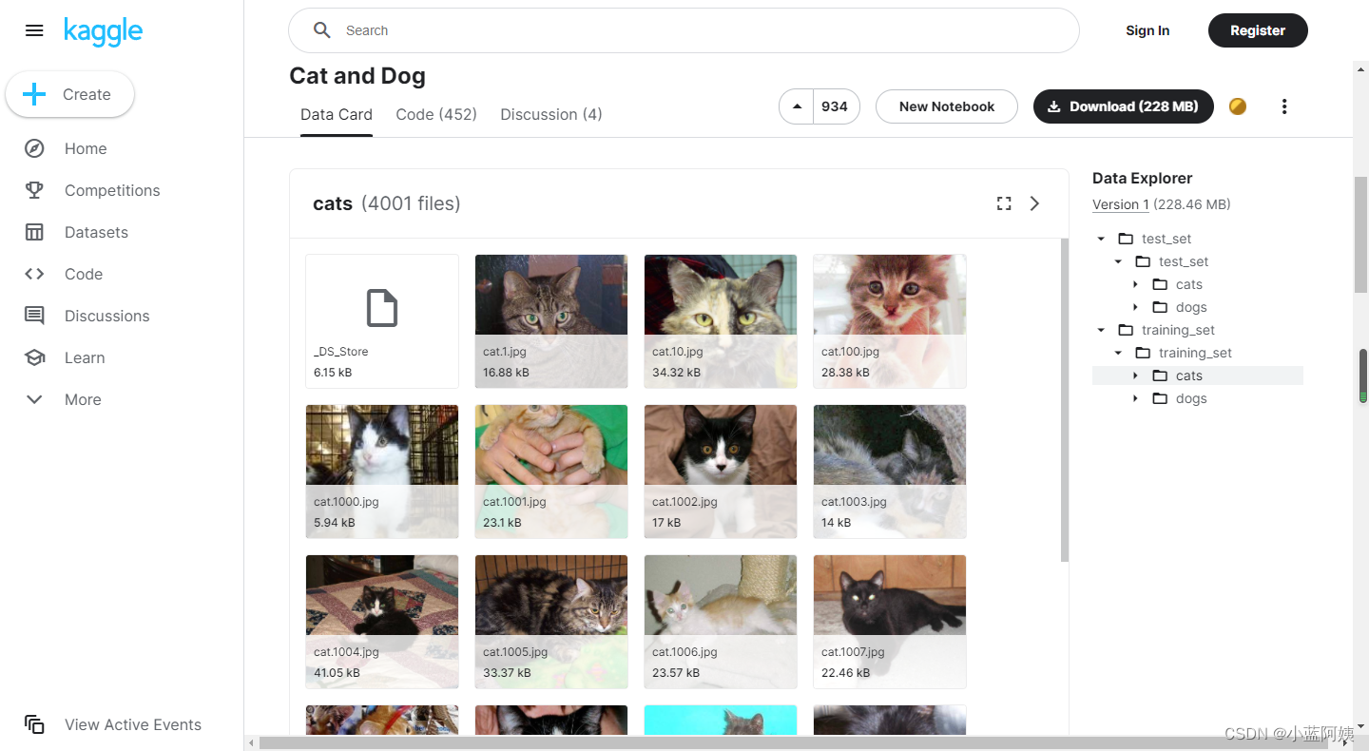Open the cat.1004.jpg thumbnail

point(382,622)
